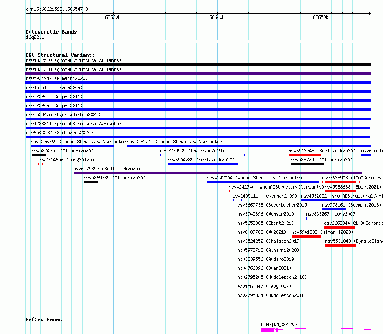Select esv1562347 (Levy2007) label
Image resolution: width=383 pixels, height=334 pixels.
pos(264,286)
